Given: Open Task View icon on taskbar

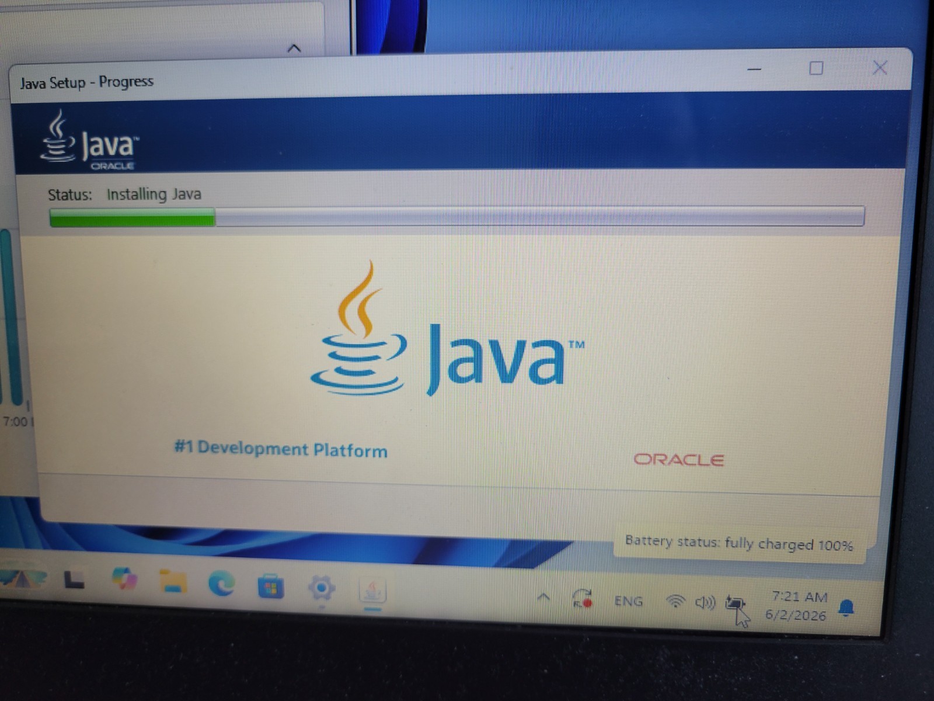Looking at the screenshot, I should (74, 580).
